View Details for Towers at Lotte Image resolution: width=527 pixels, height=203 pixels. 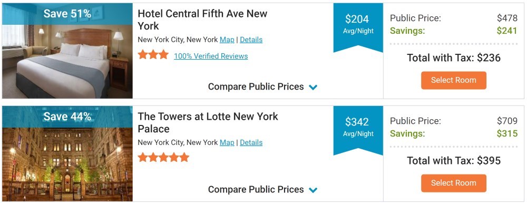[x=251, y=142]
